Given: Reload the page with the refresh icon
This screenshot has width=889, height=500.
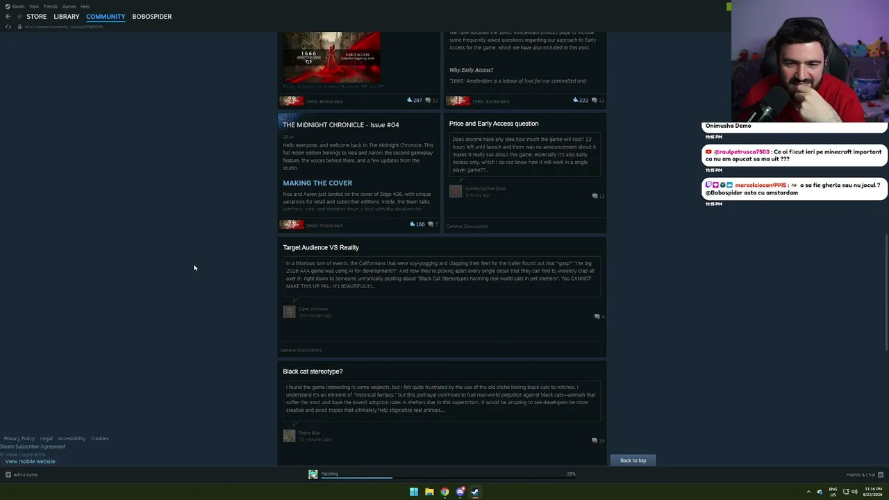Looking at the screenshot, I should [8, 27].
